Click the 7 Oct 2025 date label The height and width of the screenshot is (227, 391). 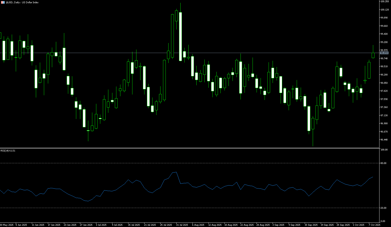[374, 225]
